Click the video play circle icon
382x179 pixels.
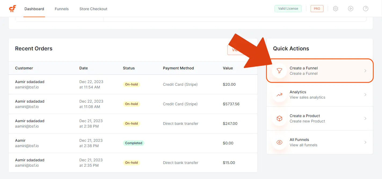tap(350, 9)
